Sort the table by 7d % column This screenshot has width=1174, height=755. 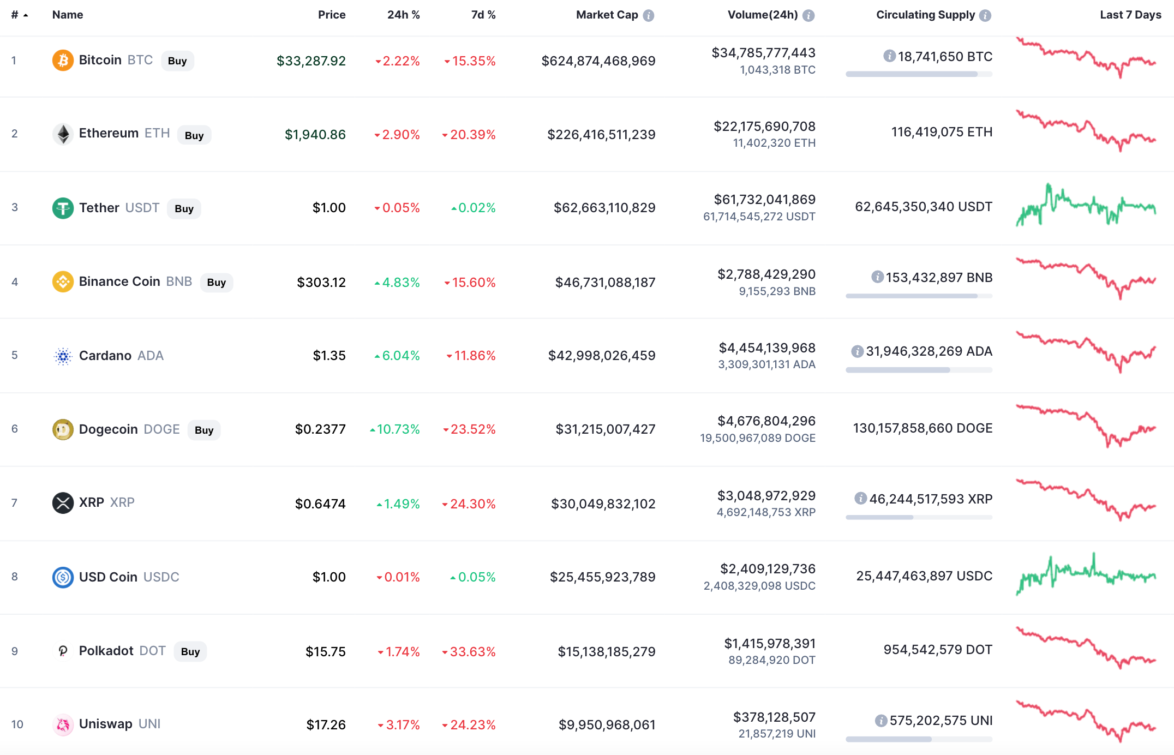483,15
